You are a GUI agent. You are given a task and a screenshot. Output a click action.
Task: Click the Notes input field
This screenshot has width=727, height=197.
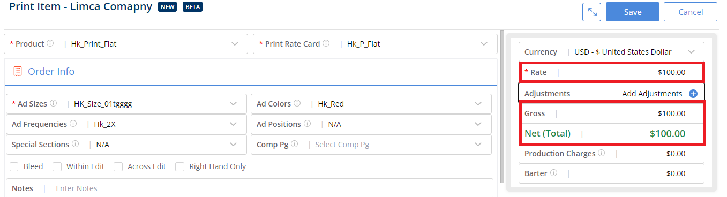pos(250,188)
